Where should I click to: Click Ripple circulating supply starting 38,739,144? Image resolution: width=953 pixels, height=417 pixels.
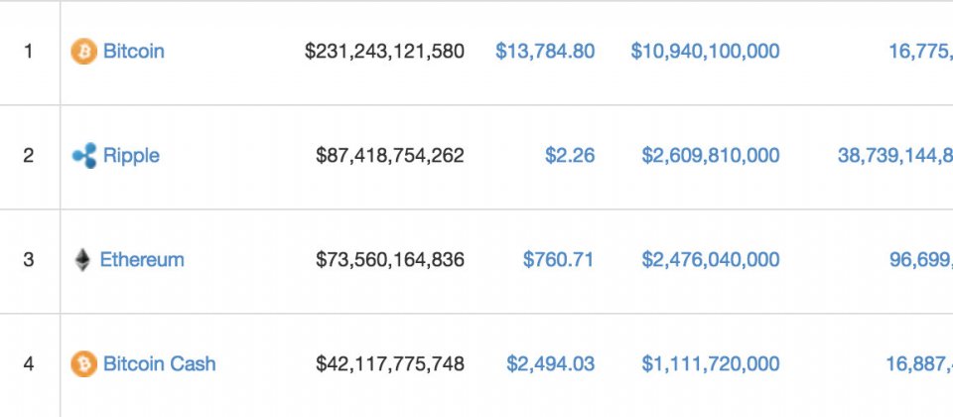point(895,156)
